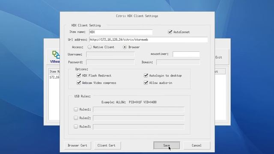This screenshot has height=154, width=274.
Task: Focus the mousetimer input field
Action: [186, 54]
